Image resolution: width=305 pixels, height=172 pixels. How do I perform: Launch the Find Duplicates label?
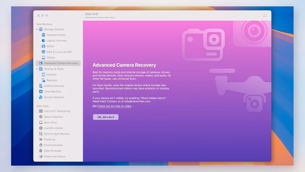click(53, 145)
